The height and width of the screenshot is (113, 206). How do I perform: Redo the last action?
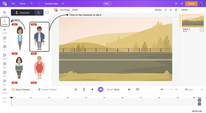click(x=39, y=4)
